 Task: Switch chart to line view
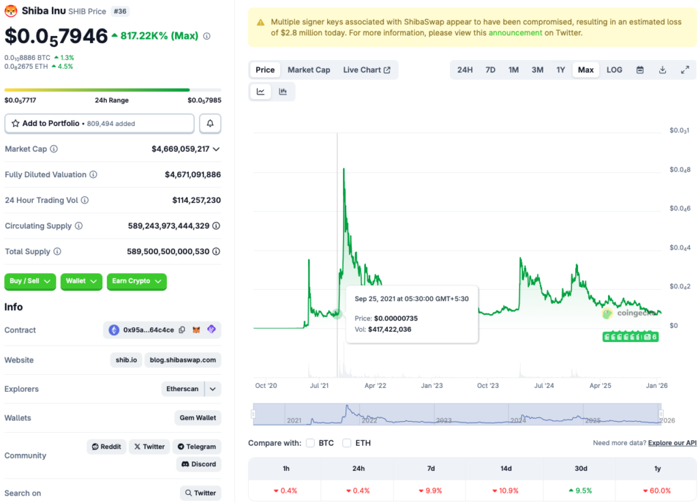[x=260, y=91]
